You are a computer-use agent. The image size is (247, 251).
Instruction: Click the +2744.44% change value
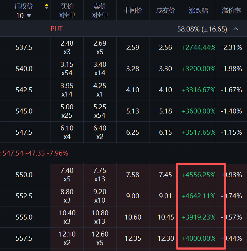coord(199,47)
